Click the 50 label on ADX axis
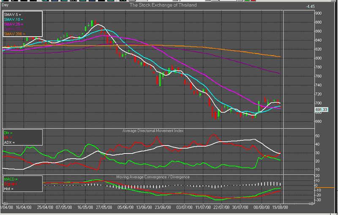Screen dimensions: 338x215 (317, 136)
